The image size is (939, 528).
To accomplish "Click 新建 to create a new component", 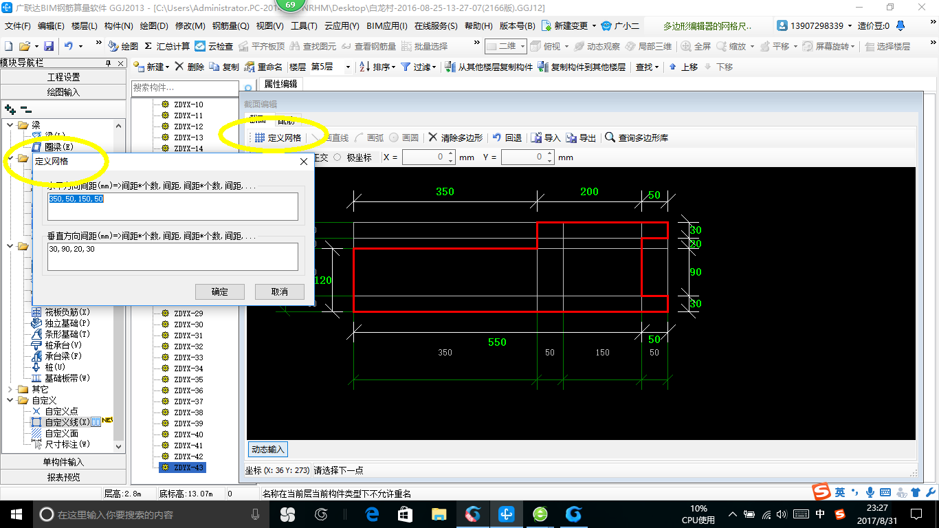I will pos(151,67).
